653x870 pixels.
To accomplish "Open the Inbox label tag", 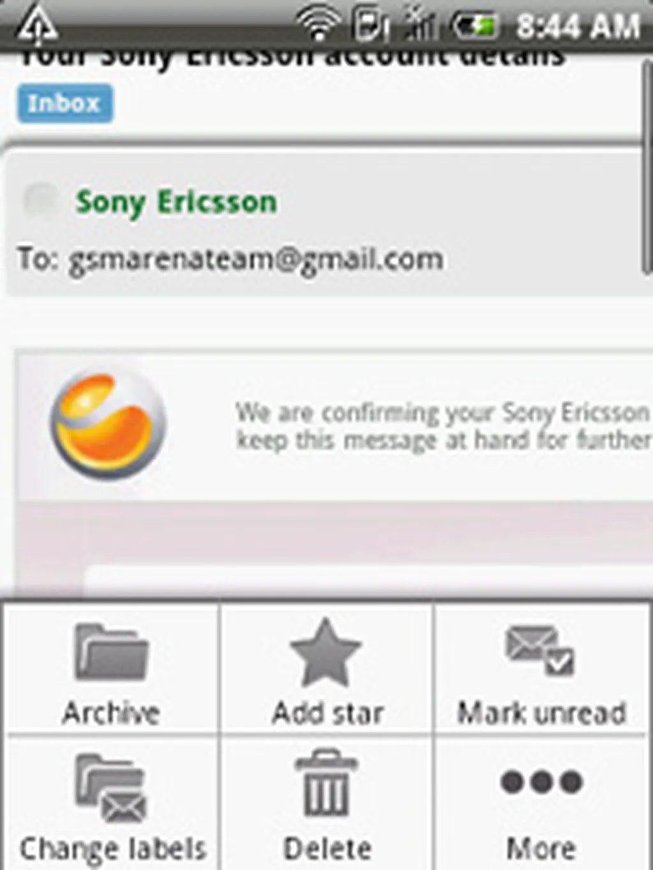I will point(65,103).
